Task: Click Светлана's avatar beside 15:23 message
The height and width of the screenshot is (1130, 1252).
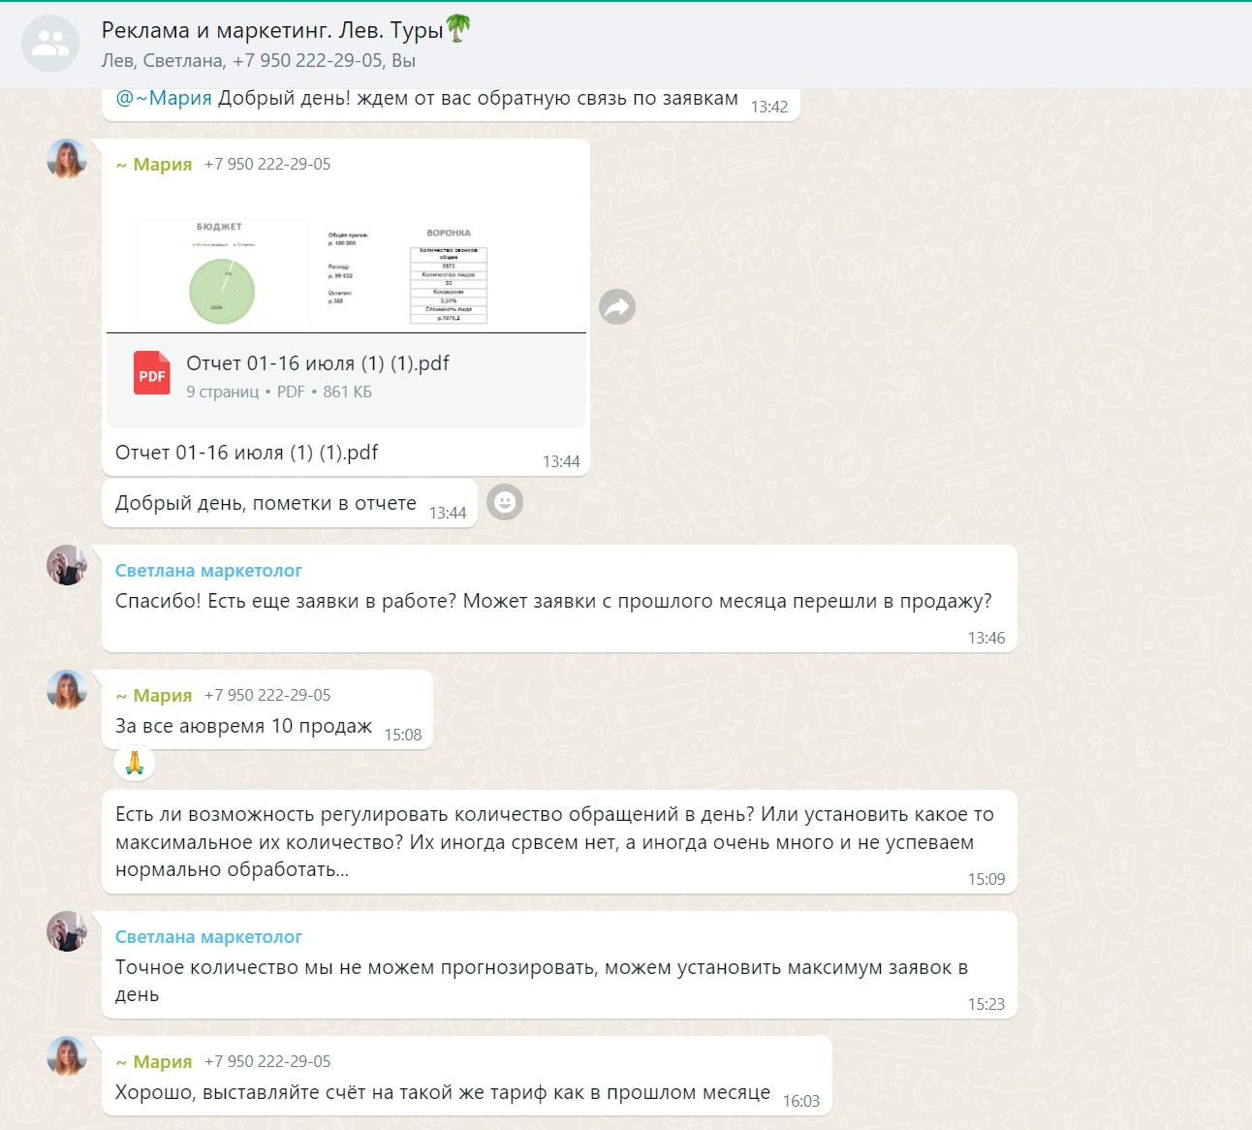Action: tap(67, 931)
